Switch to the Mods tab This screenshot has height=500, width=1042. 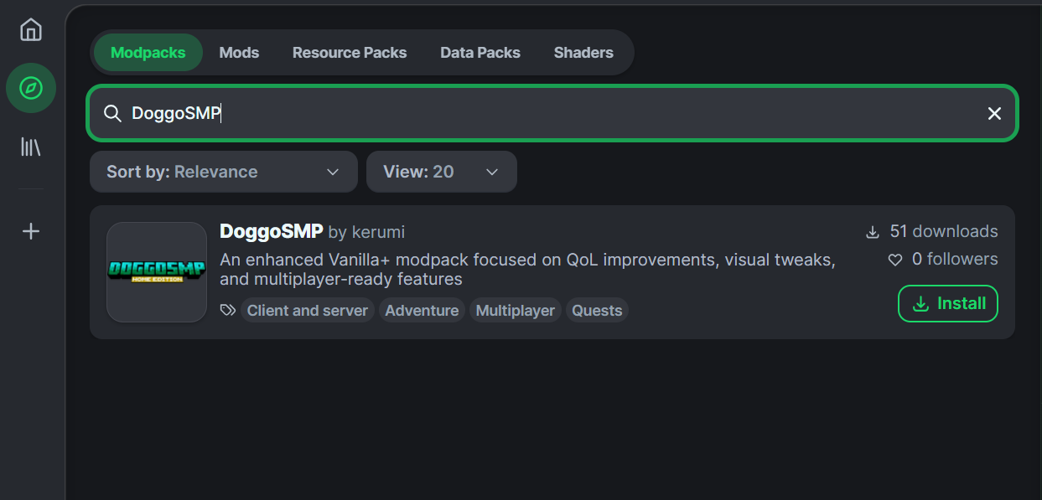tap(239, 52)
